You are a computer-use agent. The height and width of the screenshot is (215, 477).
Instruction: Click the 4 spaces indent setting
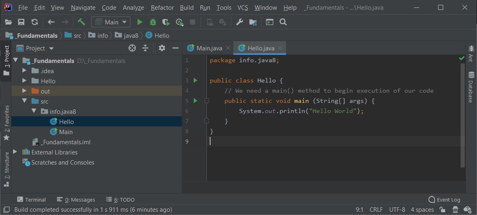422,210
